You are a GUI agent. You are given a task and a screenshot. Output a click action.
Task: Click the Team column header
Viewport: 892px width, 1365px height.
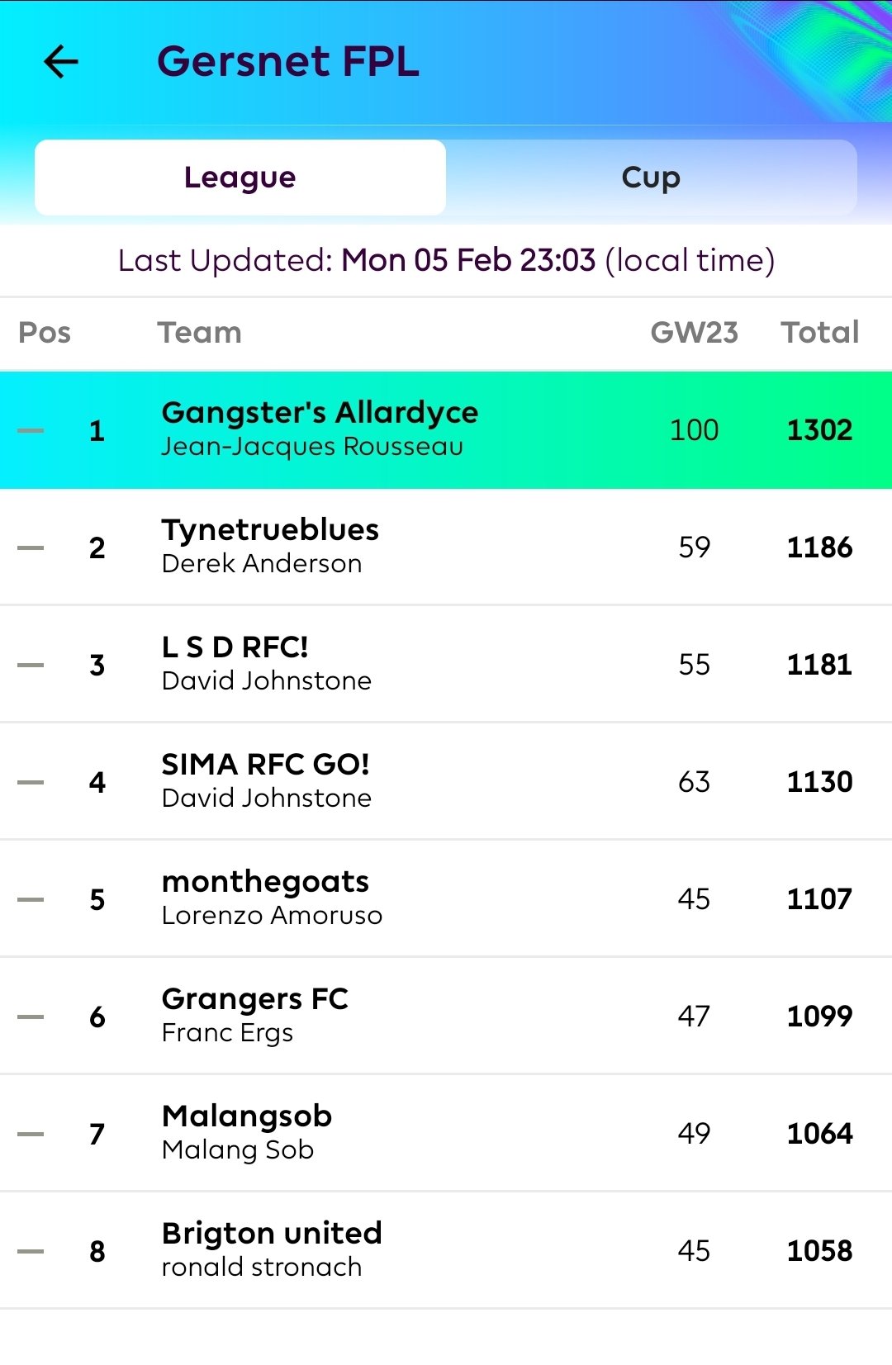point(199,333)
